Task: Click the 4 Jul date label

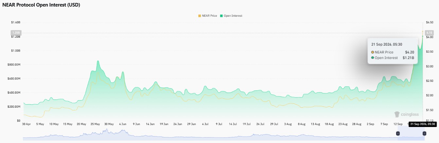Action: click(205, 124)
